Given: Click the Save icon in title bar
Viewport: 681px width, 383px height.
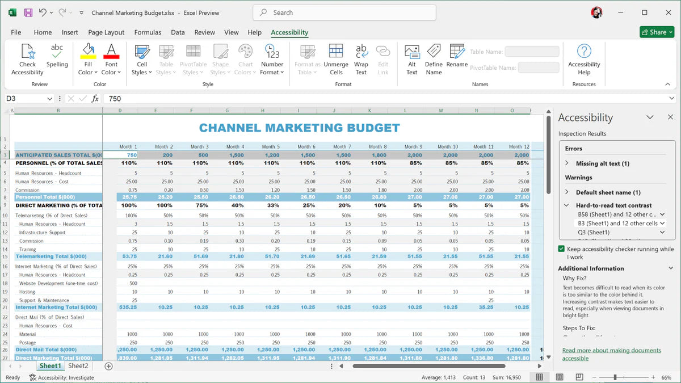Looking at the screenshot, I should point(28,12).
